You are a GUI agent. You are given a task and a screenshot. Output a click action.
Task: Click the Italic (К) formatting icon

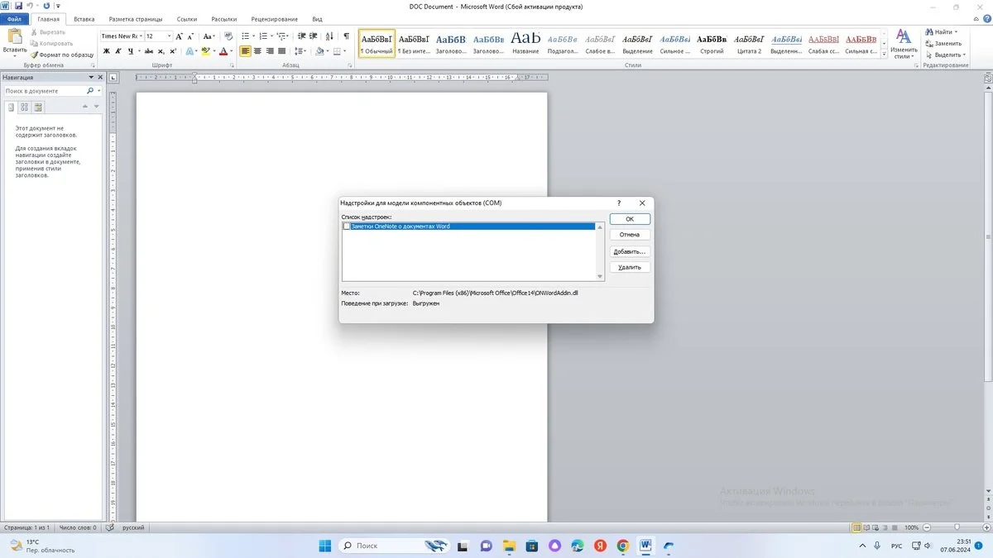tap(118, 51)
